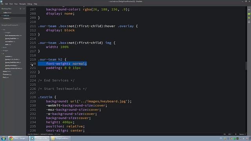The width and height of the screenshot is (251, 141).
Task: Click the green square icon in right toolbar
Action: 249,18
